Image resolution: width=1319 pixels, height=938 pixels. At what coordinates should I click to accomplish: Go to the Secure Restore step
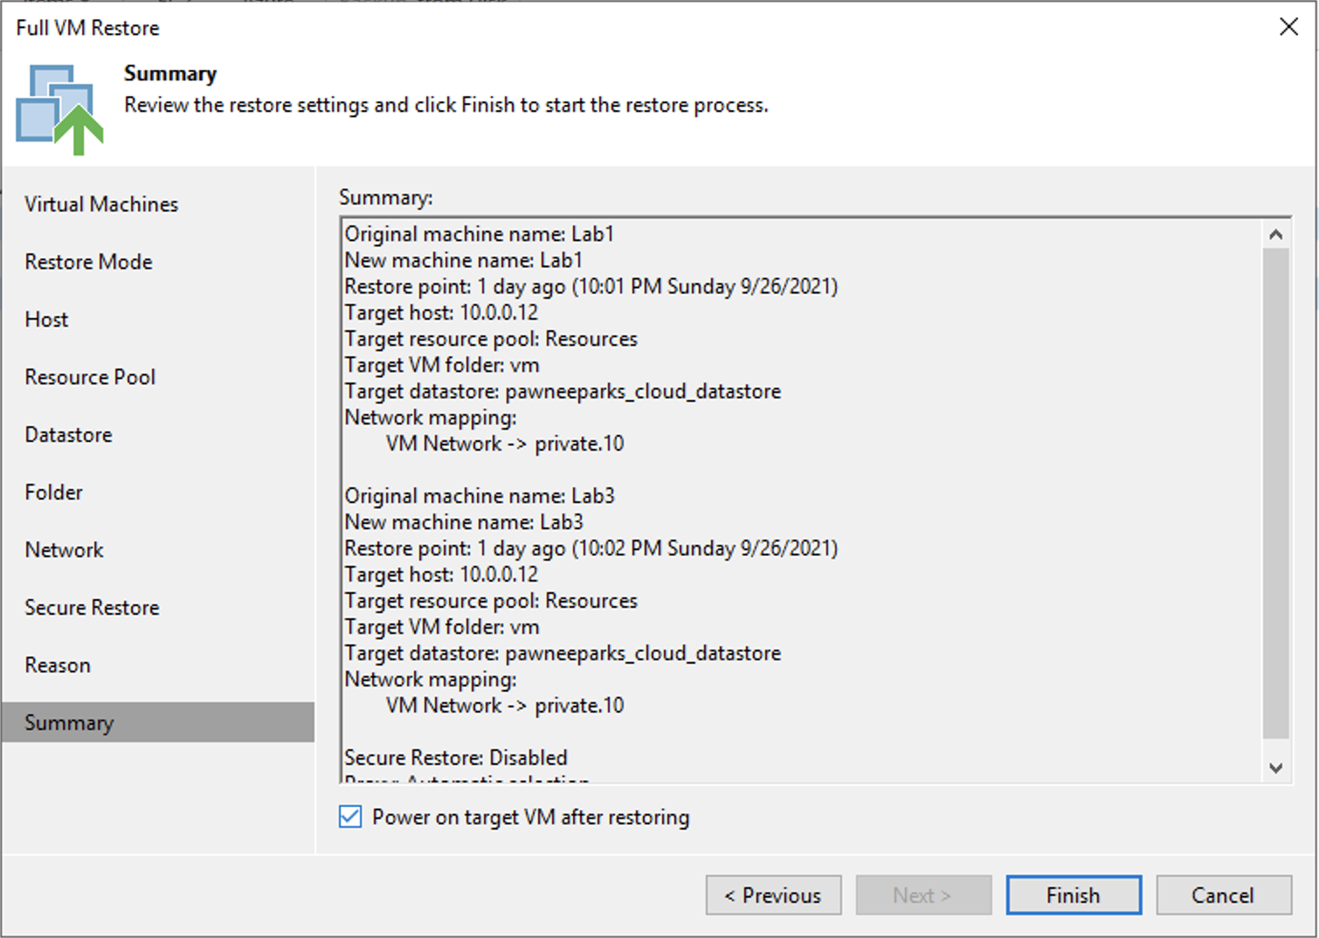[92, 607]
